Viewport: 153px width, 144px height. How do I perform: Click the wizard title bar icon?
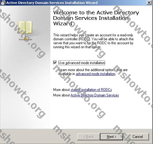(x=3, y=3)
